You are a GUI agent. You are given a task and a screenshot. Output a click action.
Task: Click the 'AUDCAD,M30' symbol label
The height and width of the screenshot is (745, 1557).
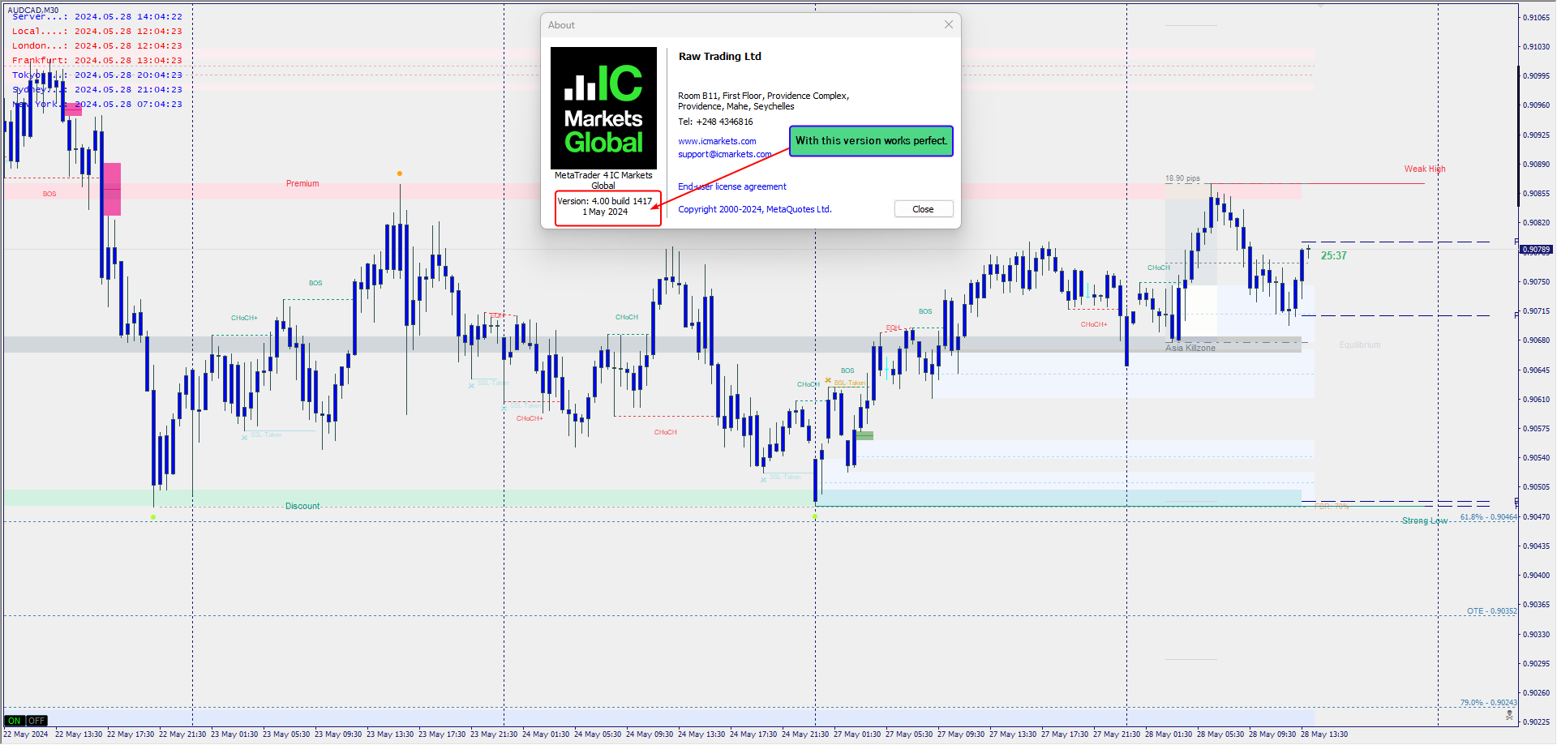[x=33, y=10]
